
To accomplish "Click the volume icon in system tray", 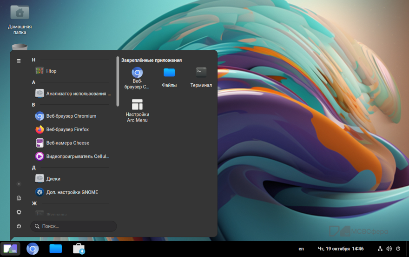I will (389, 249).
